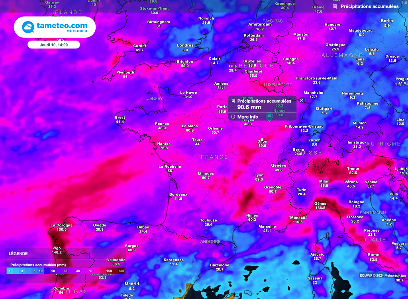
Task: Select Bordeaux on the precipitation map
Action: [x=178, y=194]
